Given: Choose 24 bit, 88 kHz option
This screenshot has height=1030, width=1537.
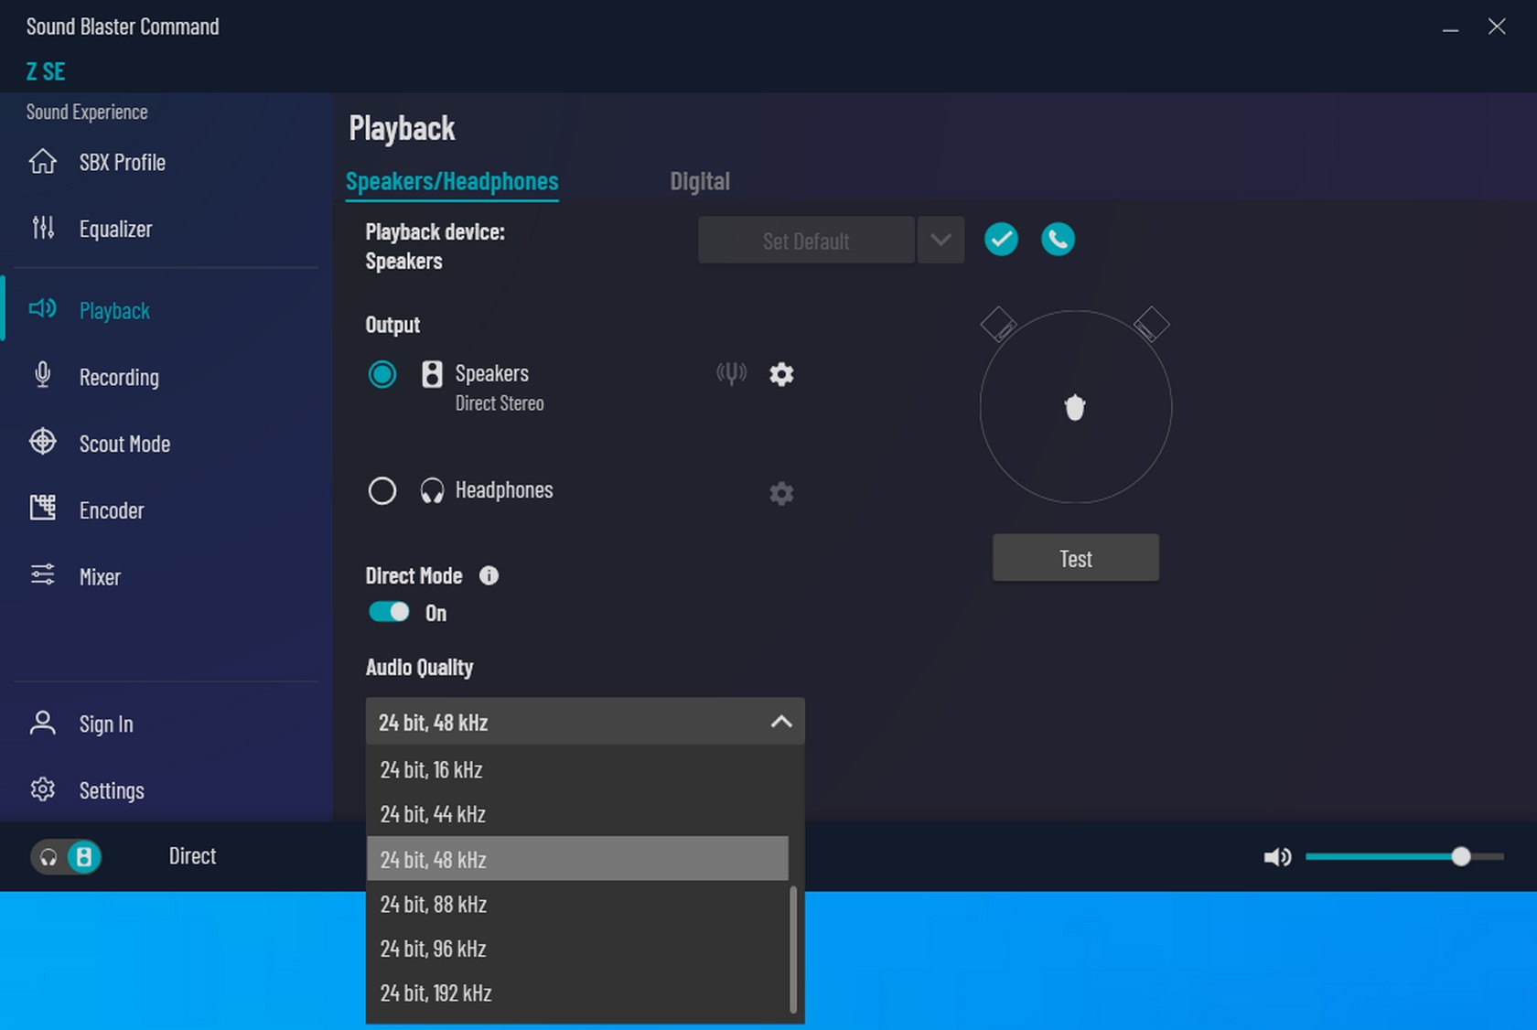Looking at the screenshot, I should click(577, 904).
